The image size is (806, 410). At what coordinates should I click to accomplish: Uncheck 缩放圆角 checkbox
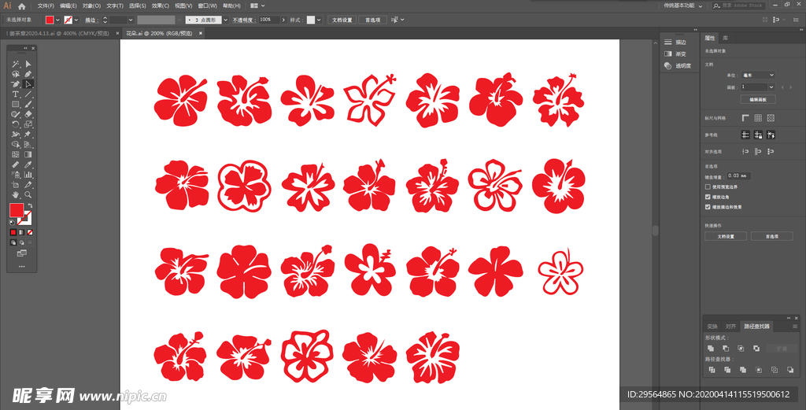click(x=708, y=197)
